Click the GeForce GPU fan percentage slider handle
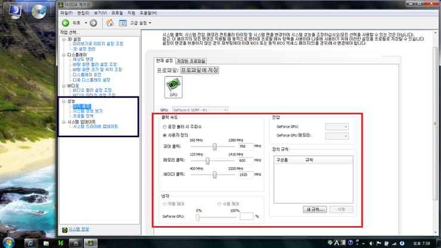This screenshot has width=441, height=248. 198,217
